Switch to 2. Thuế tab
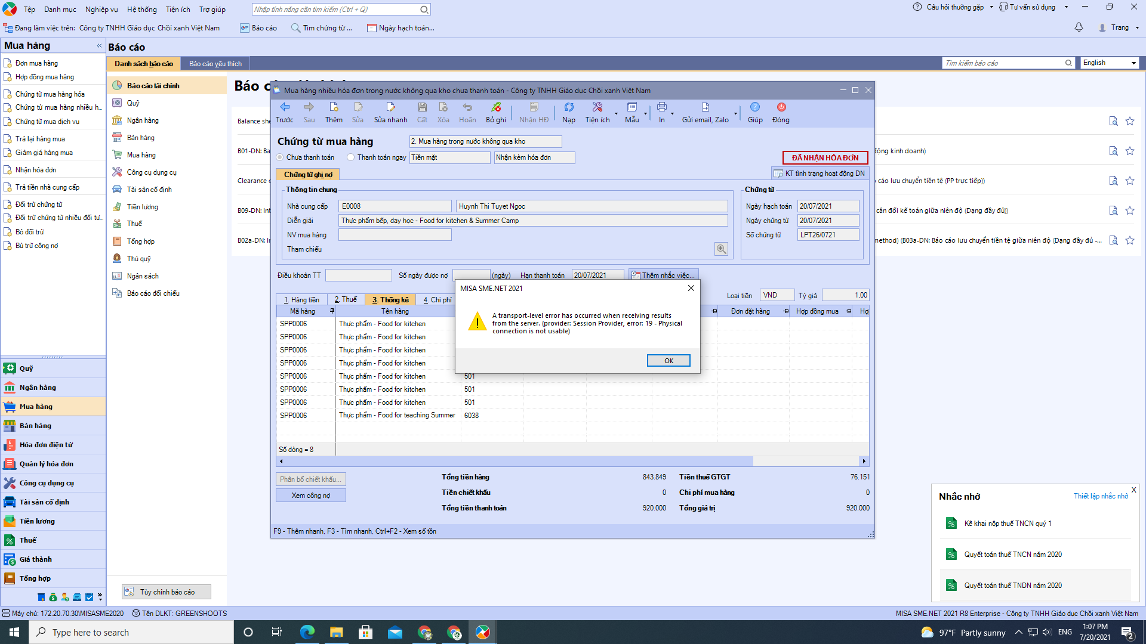 pyautogui.click(x=346, y=300)
